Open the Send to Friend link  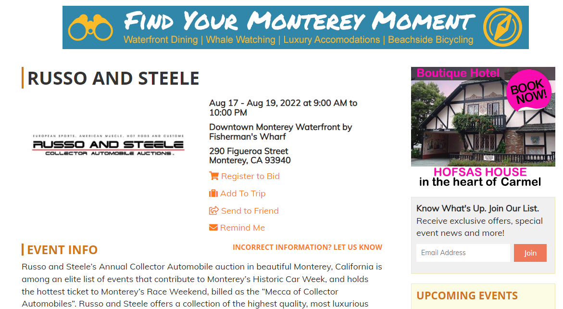[x=250, y=210]
